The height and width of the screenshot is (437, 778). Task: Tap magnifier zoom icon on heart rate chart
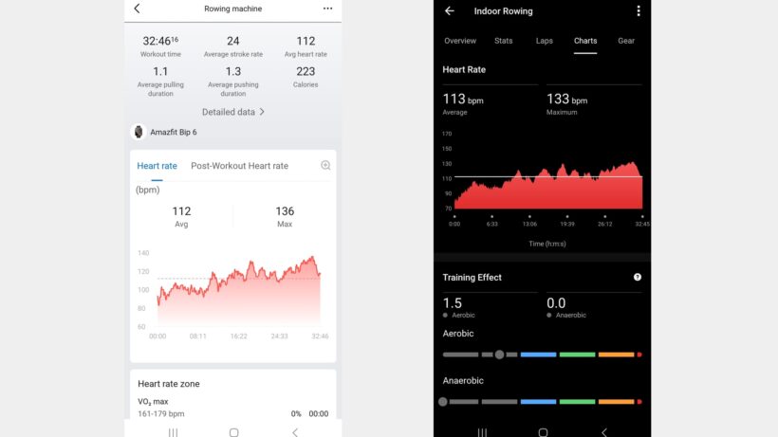[325, 166]
